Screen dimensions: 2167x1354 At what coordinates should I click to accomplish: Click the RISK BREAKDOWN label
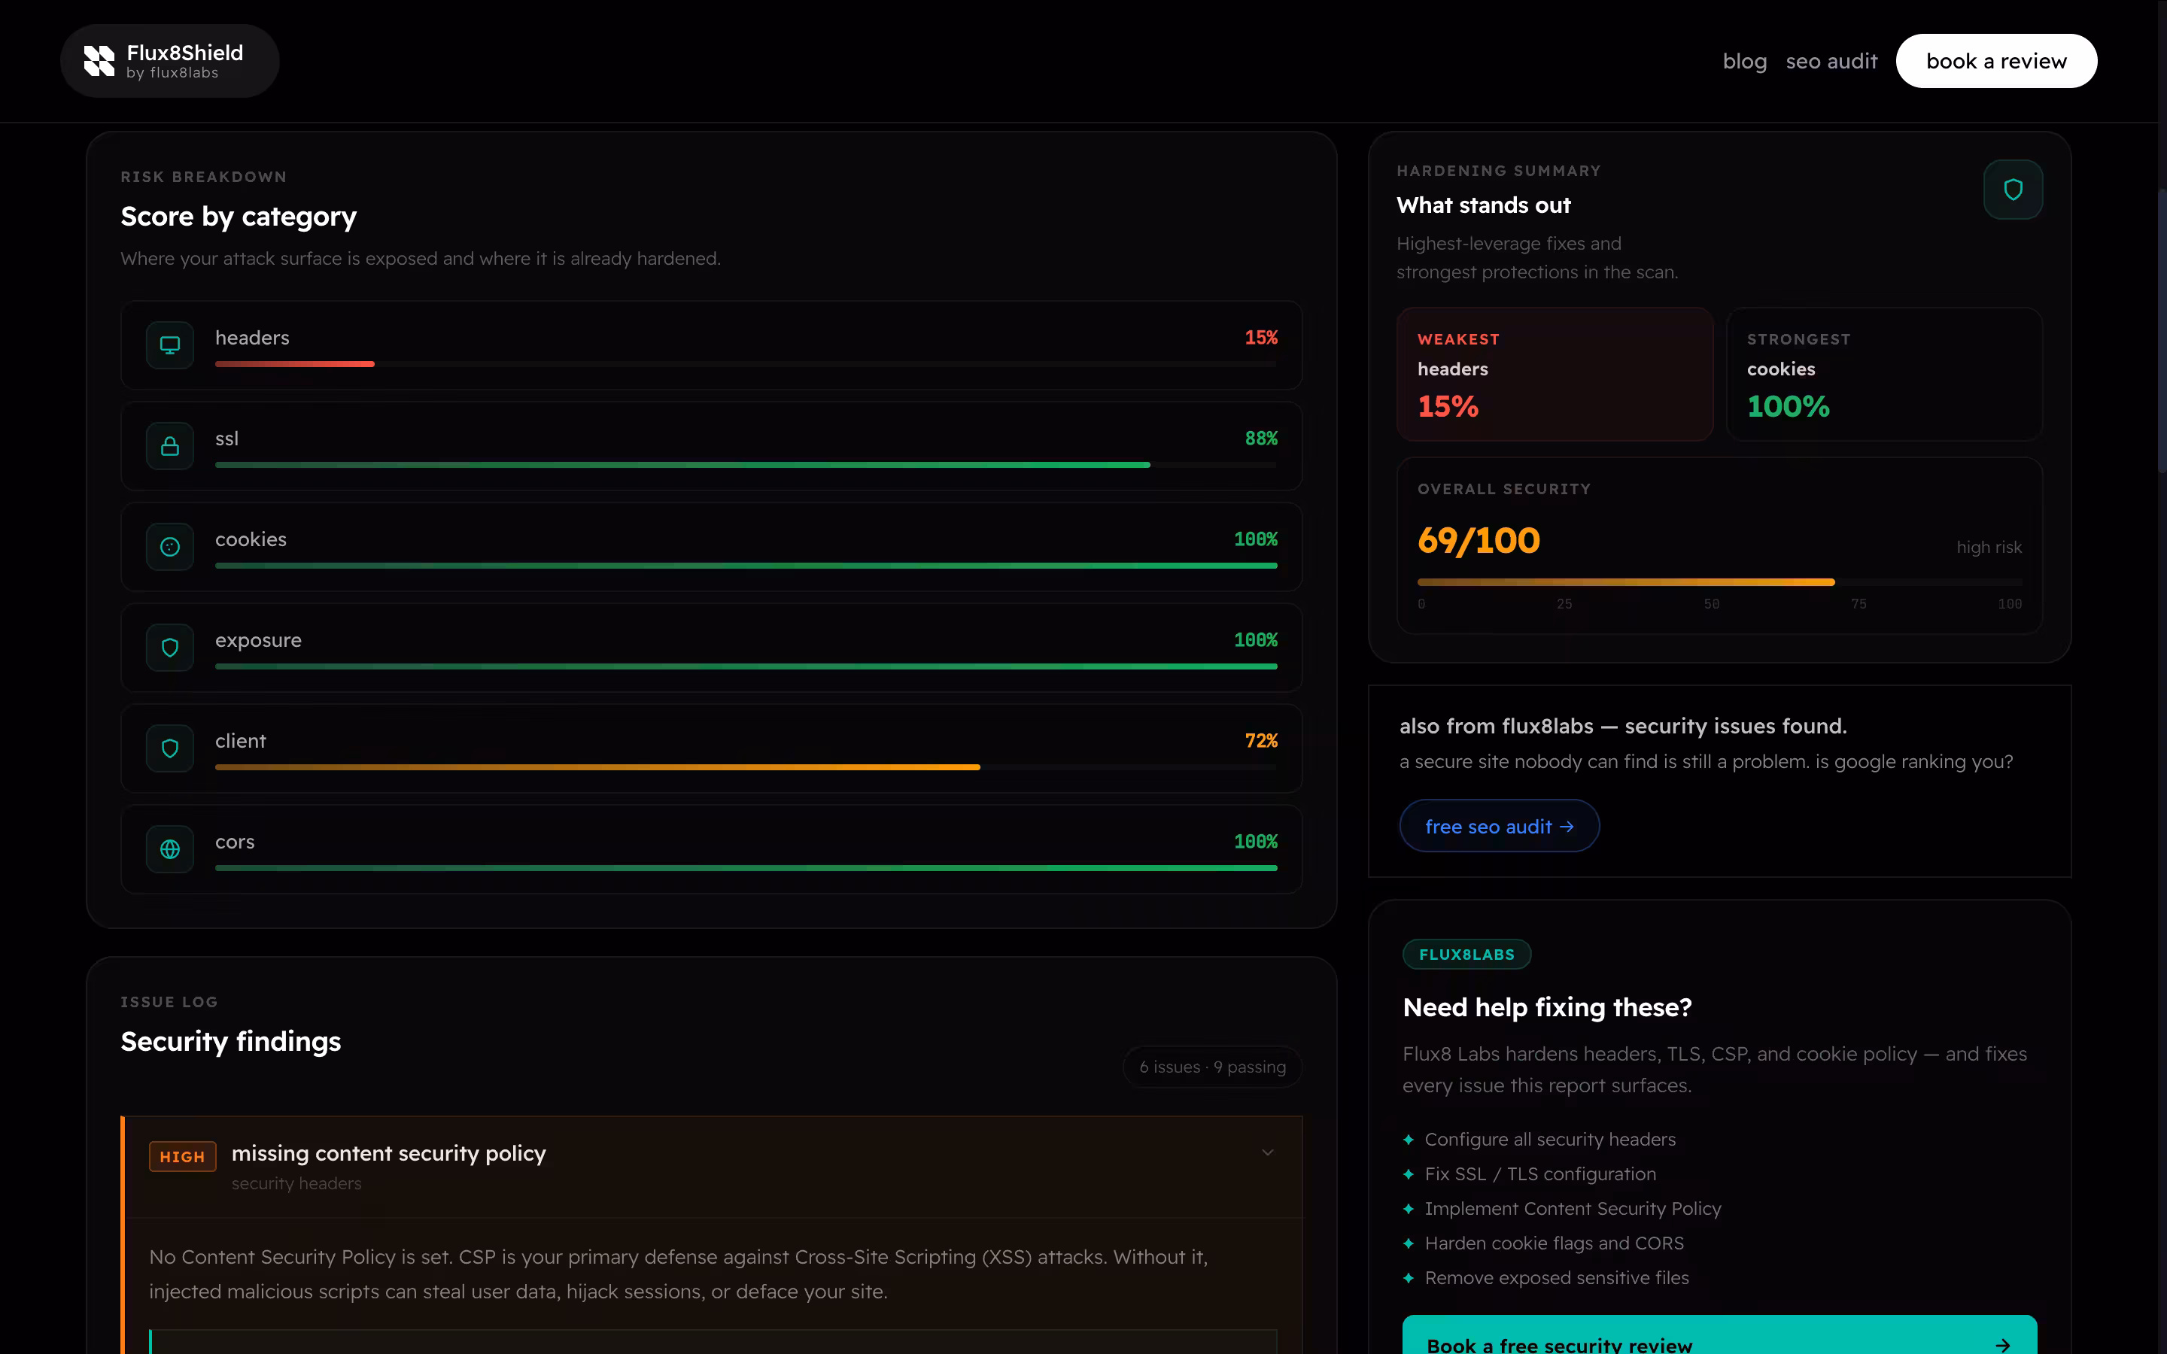(203, 178)
